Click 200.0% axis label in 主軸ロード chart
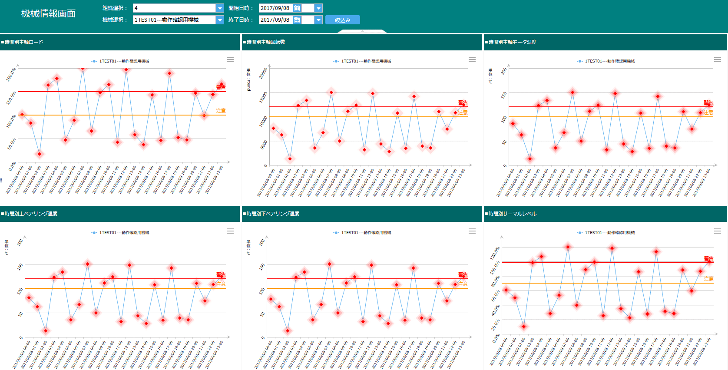Screen dimensions: 728x370 click(11, 75)
